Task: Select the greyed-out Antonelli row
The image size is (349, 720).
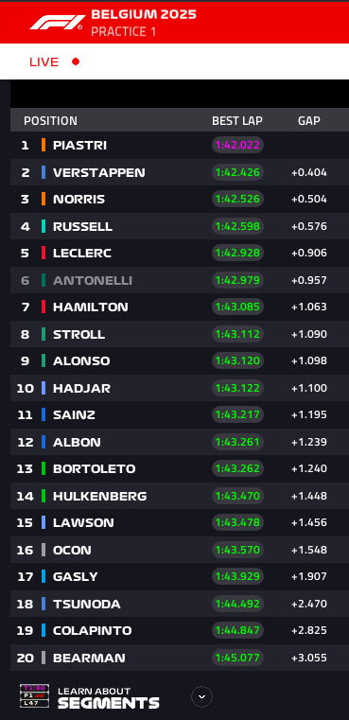Action: (x=180, y=280)
